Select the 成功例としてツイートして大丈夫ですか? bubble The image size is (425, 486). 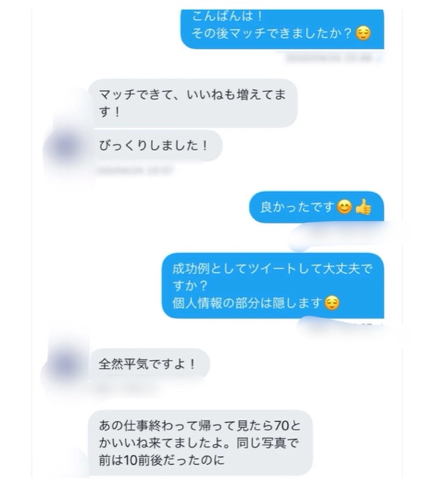click(273, 286)
